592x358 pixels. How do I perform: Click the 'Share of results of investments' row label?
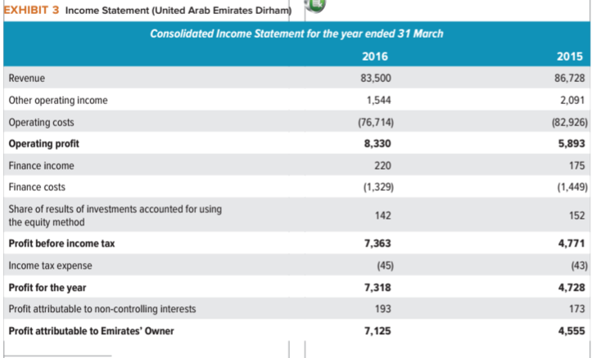115,215
